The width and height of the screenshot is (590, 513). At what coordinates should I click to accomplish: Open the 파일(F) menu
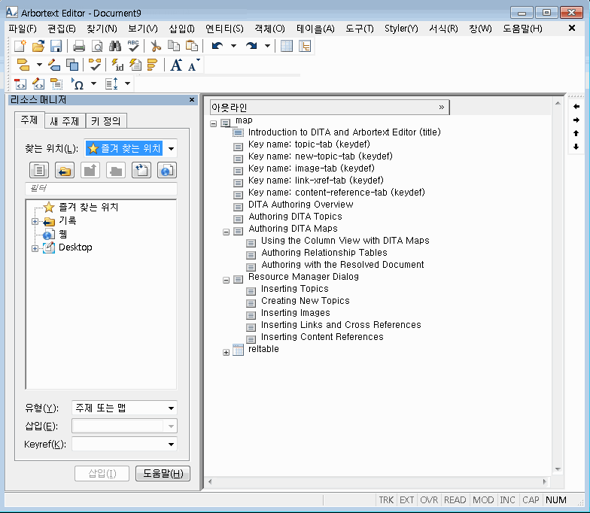[23, 29]
